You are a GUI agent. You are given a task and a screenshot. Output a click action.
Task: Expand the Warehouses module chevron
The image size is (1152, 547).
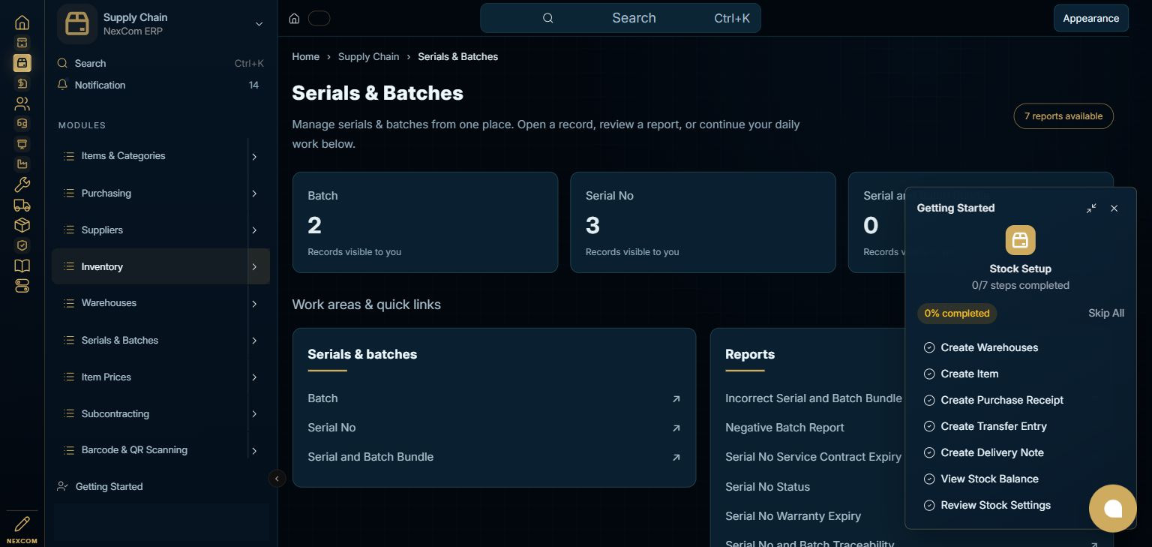click(254, 304)
